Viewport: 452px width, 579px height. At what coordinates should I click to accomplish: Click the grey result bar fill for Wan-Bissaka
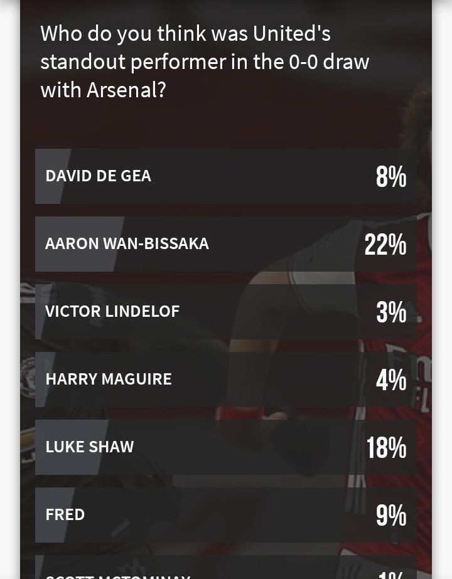coord(79,244)
